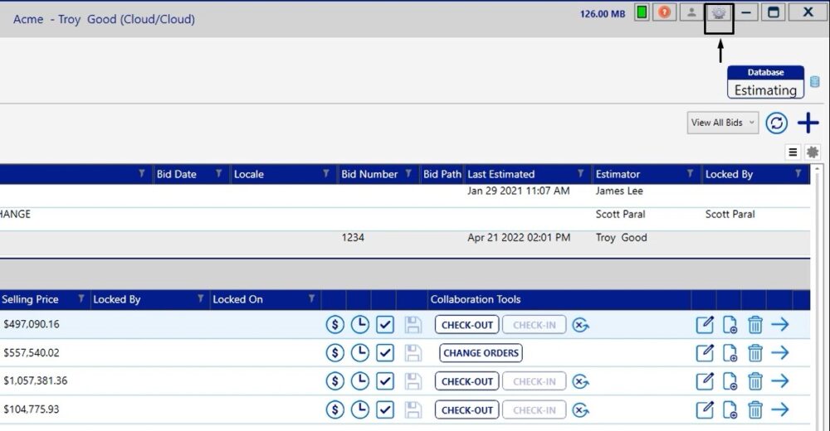Image resolution: width=830 pixels, height=431 pixels.
Task: Open the View All Bids dropdown
Action: (x=723, y=123)
